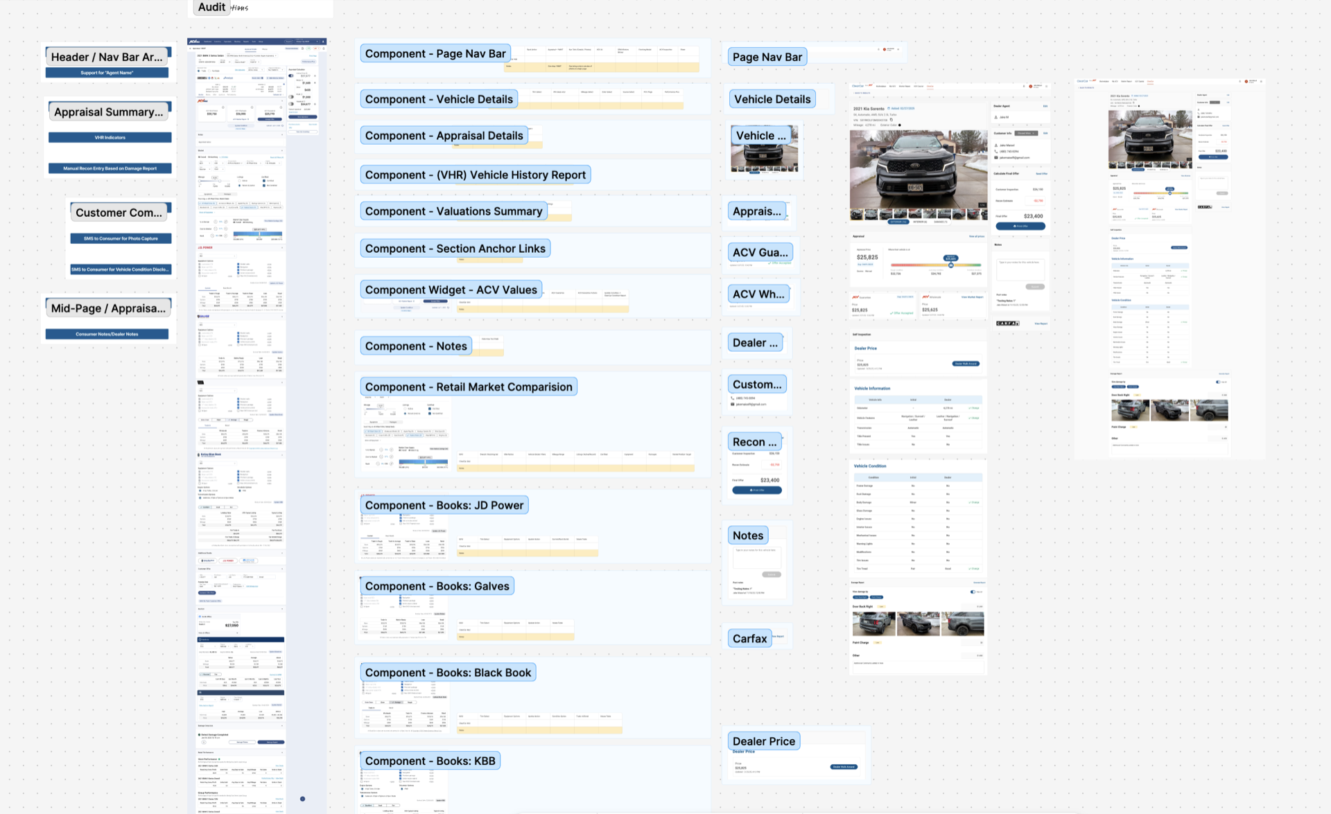Click the car handle icon on the appraisal gauge
Screen dimensions: 1331x814
pyautogui.click(x=950, y=265)
